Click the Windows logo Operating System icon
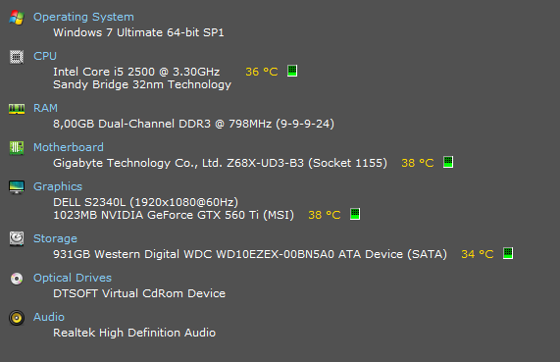560x362 pixels. pyautogui.click(x=17, y=17)
